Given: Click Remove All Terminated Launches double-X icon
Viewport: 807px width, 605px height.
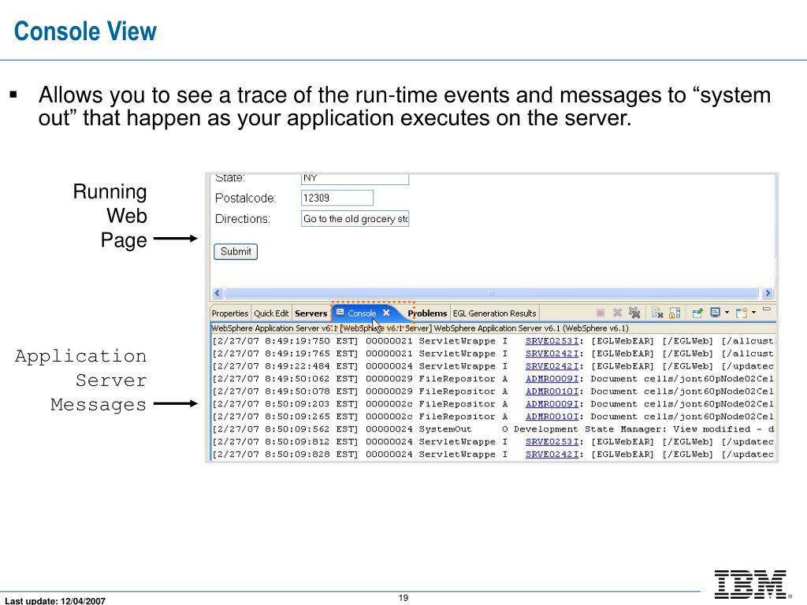Looking at the screenshot, I should coord(634,313).
